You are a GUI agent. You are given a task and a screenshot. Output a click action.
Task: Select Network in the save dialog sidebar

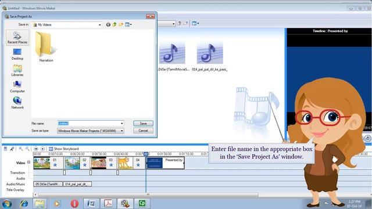point(17,103)
